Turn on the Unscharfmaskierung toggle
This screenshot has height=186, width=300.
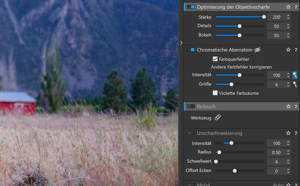[191, 133]
